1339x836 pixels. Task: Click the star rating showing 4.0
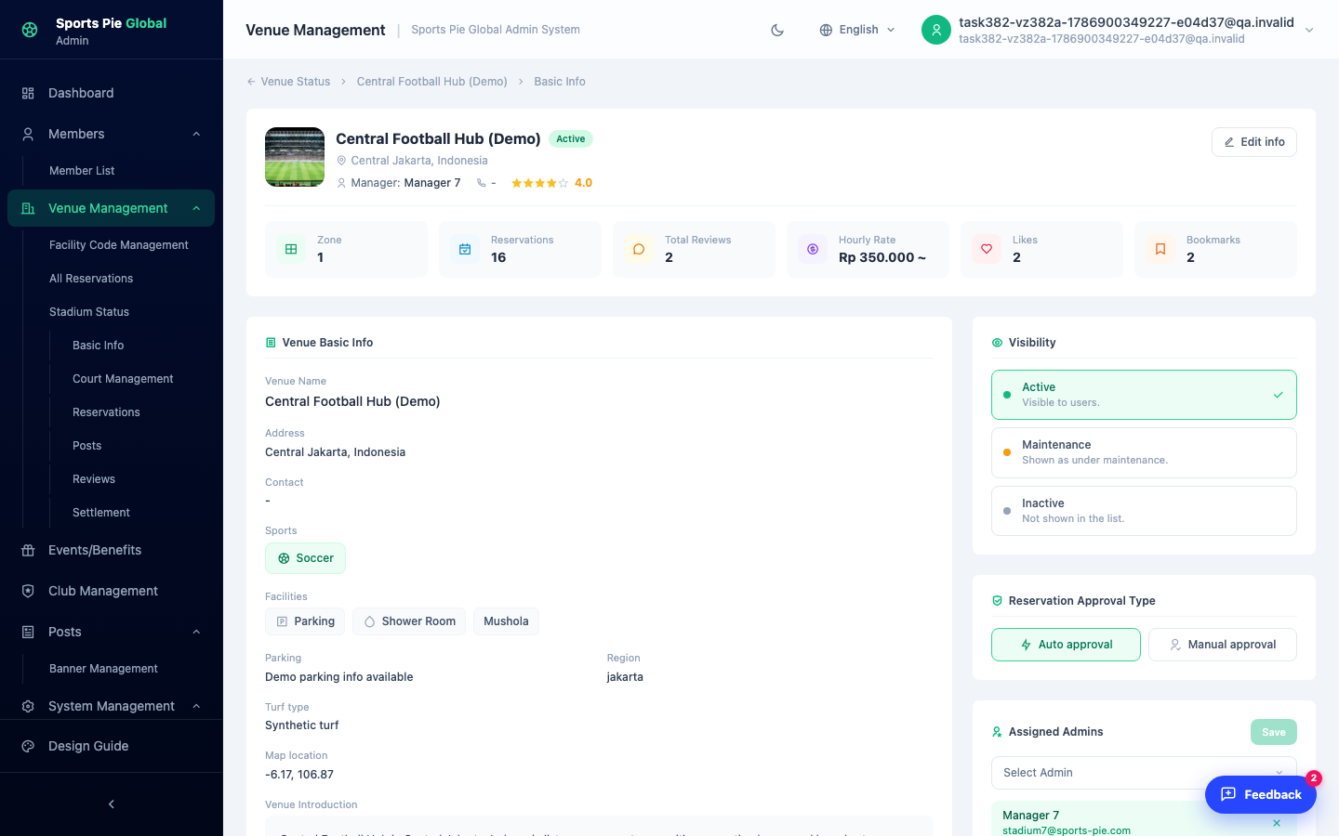[x=551, y=183]
